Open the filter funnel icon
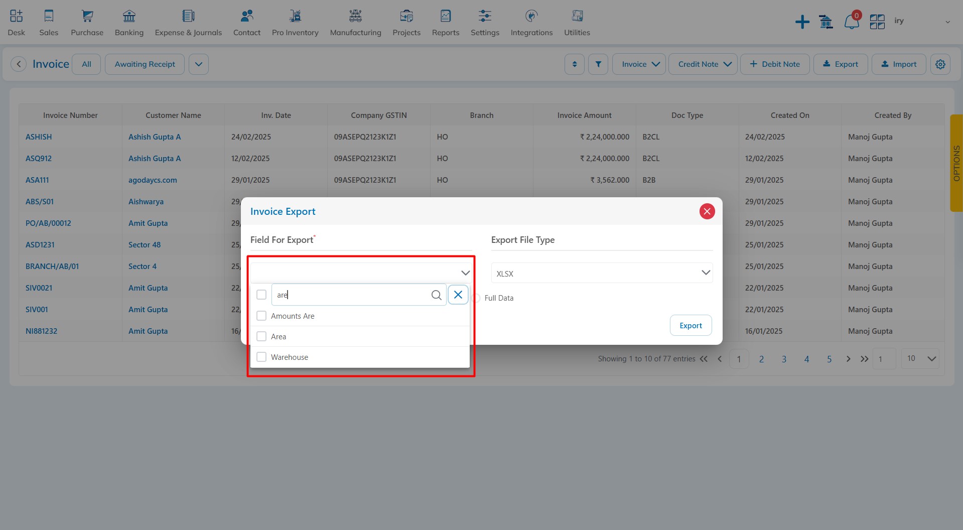Screen dimensions: 963x530 (x=598, y=64)
